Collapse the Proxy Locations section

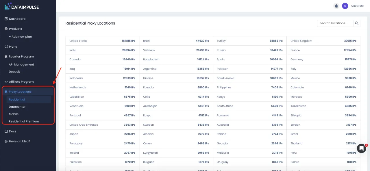[20, 92]
